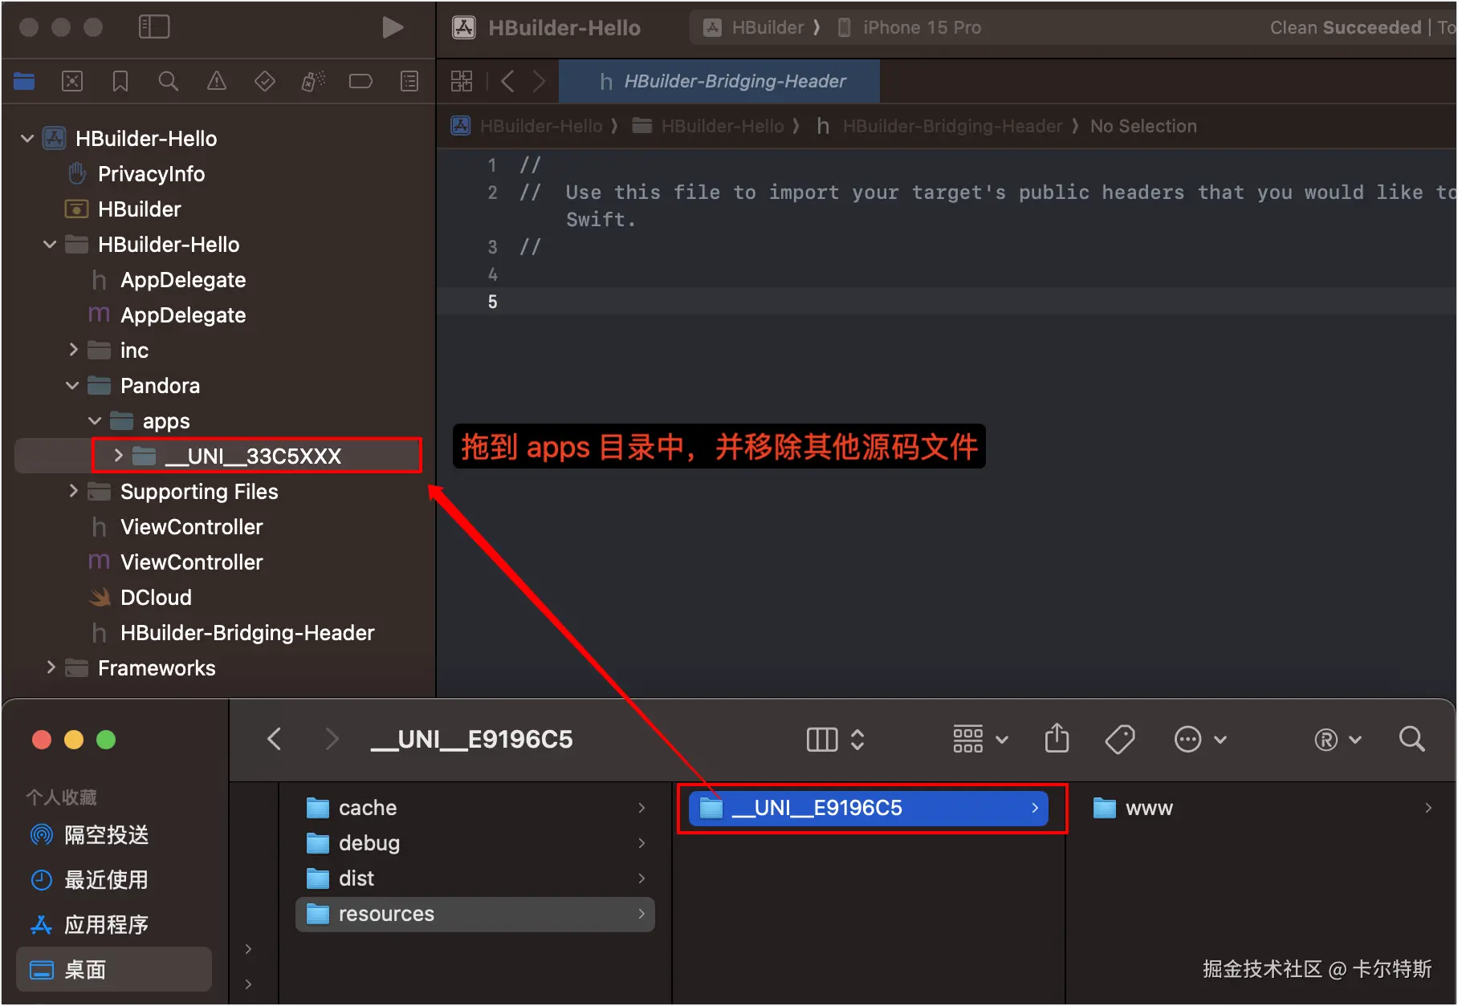Click line 5 in the code editor
Viewport: 1458px width, 1006px height.
[947, 302]
